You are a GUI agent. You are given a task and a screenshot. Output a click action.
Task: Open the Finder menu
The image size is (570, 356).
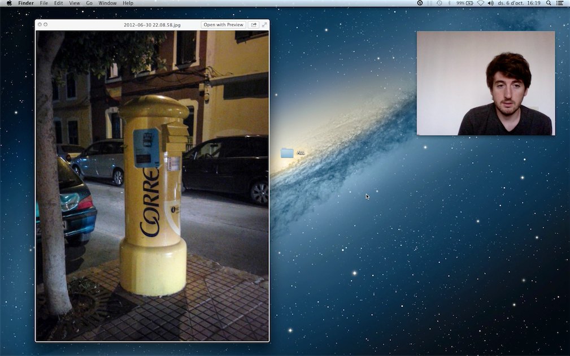(26, 3)
